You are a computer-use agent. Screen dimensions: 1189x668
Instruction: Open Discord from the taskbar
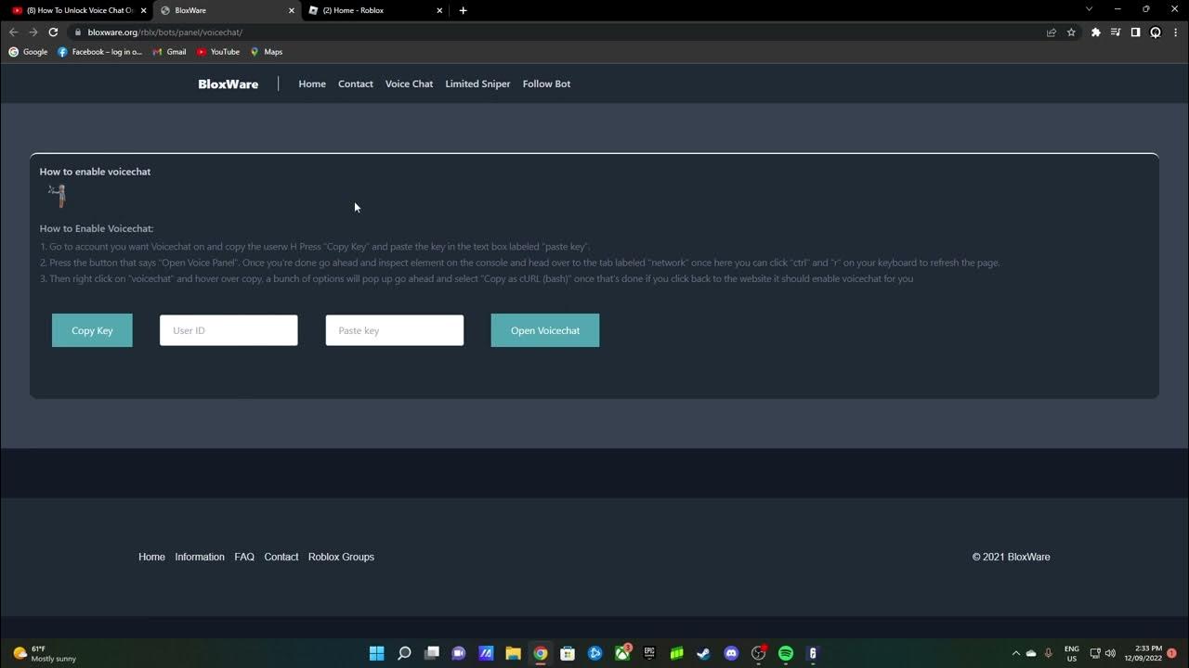pos(731,653)
